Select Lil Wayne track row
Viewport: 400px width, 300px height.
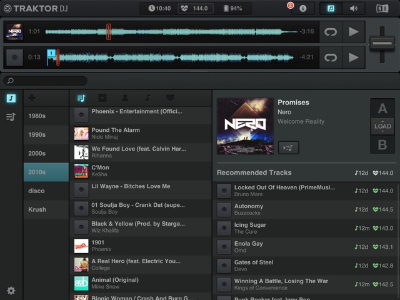point(141,190)
